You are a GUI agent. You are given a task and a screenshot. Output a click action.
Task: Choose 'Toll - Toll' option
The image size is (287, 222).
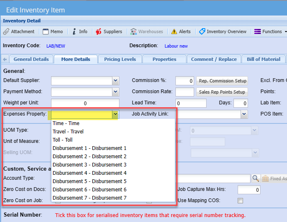tap(113, 140)
